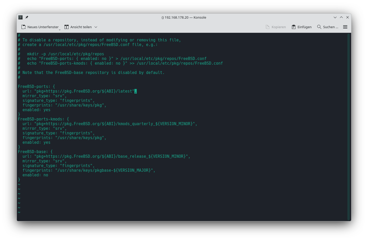Viewport: 368px width, 241px height.
Task: Close the Konsole window
Action: point(348,17)
